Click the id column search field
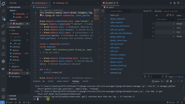The height and width of the screenshot is (104, 185). [164, 19]
